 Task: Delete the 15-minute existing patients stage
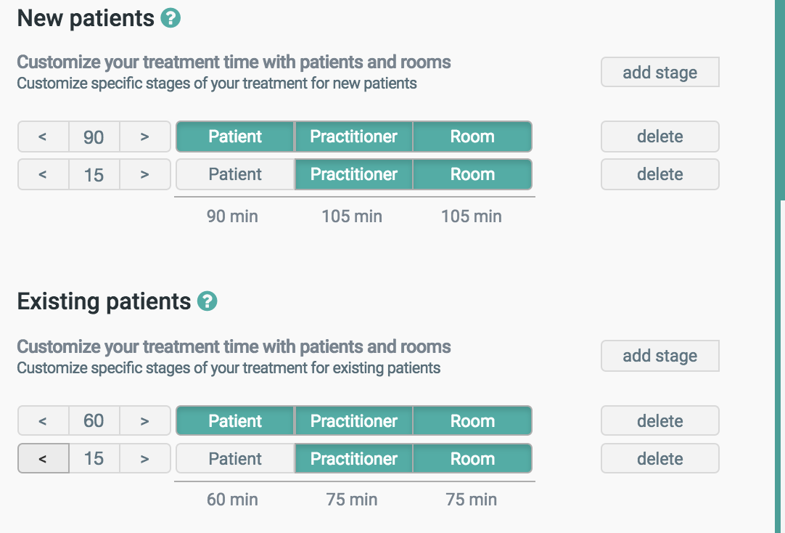(x=659, y=459)
